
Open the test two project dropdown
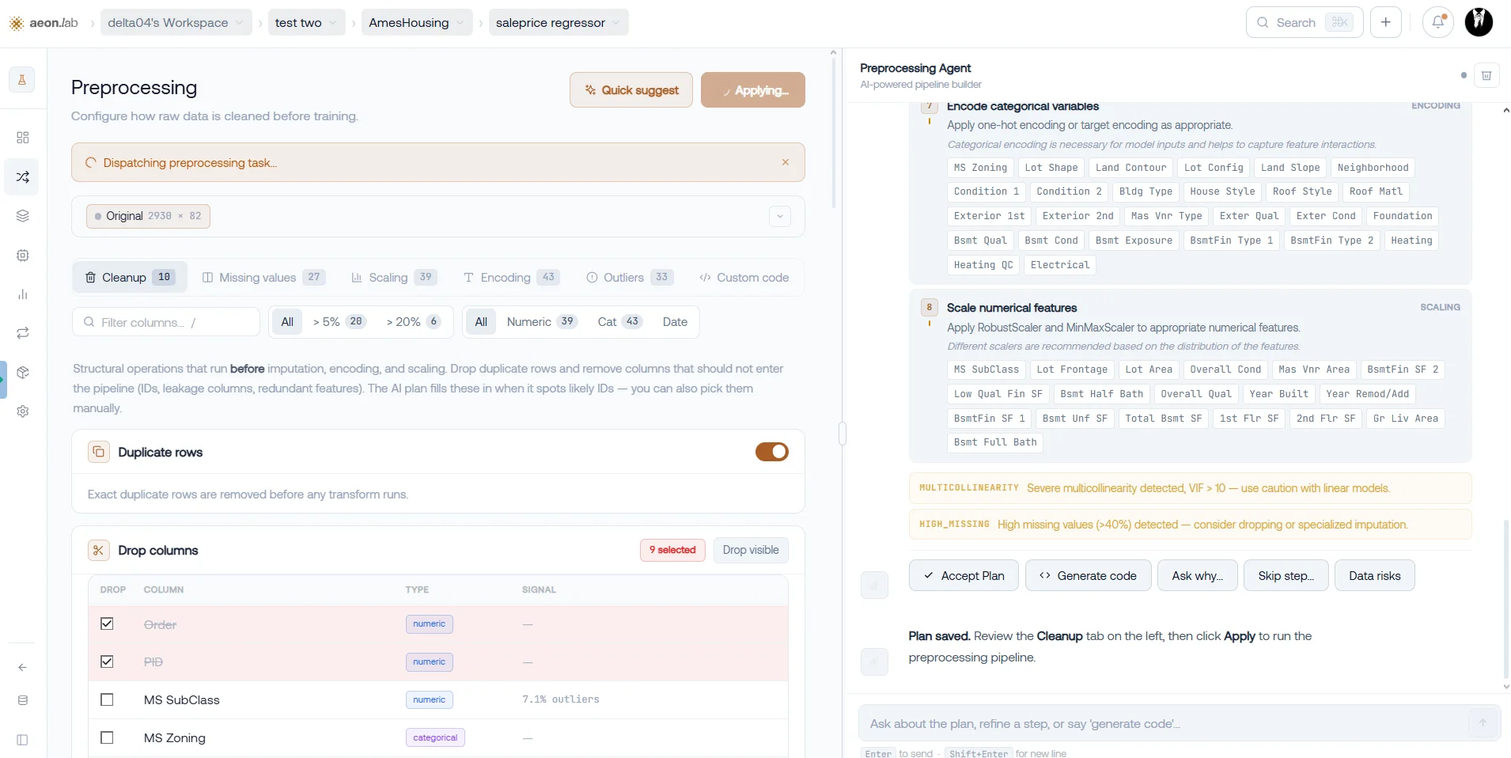click(x=307, y=23)
